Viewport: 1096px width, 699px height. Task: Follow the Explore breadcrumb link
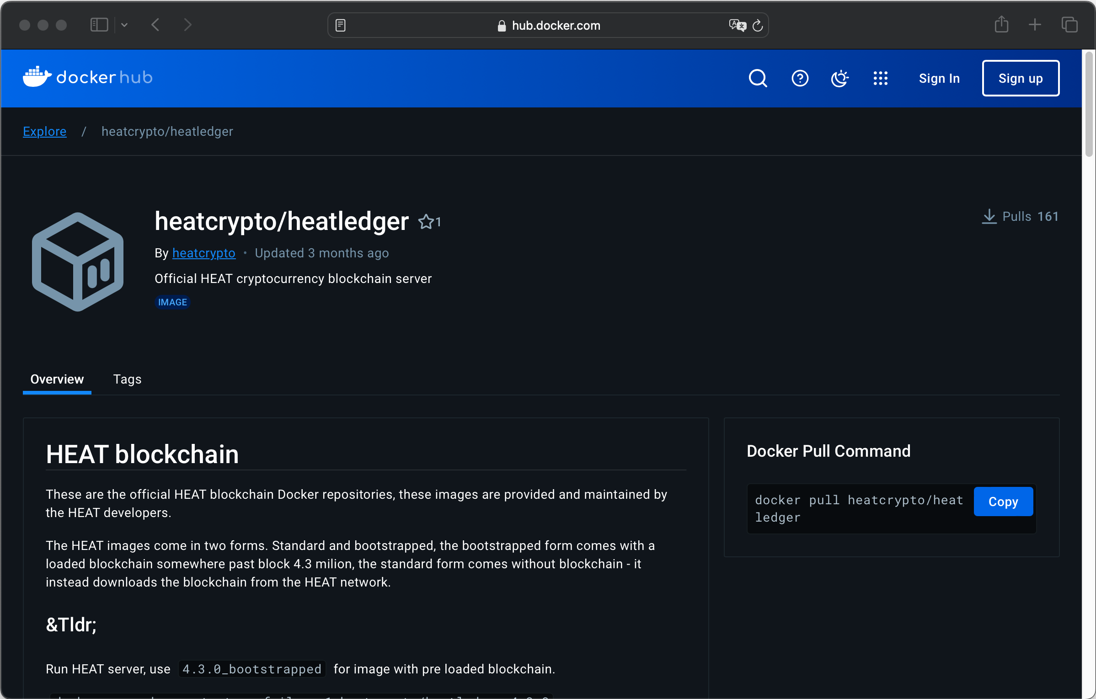[45, 132]
